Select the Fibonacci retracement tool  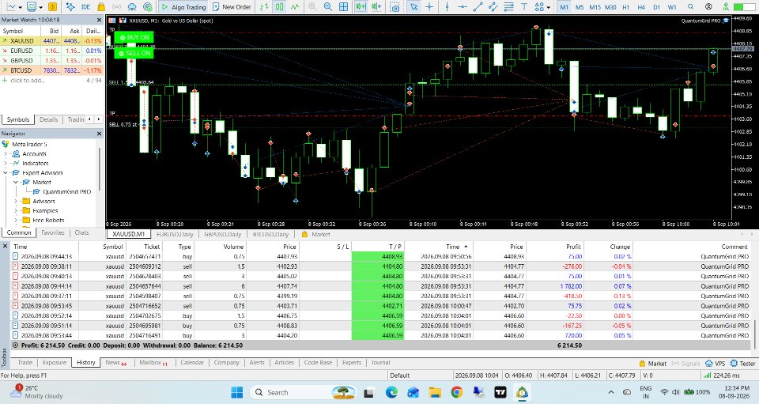point(508,7)
